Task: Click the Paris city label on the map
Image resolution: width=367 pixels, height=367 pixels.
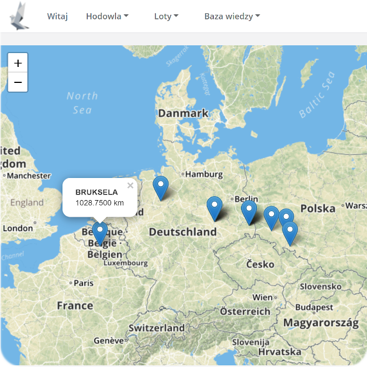Action: (x=83, y=283)
